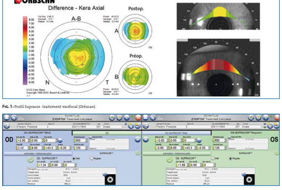Click the purple -8.00 swatch on Orbscan color scale
The height and width of the screenshot is (190, 282).
25,82
